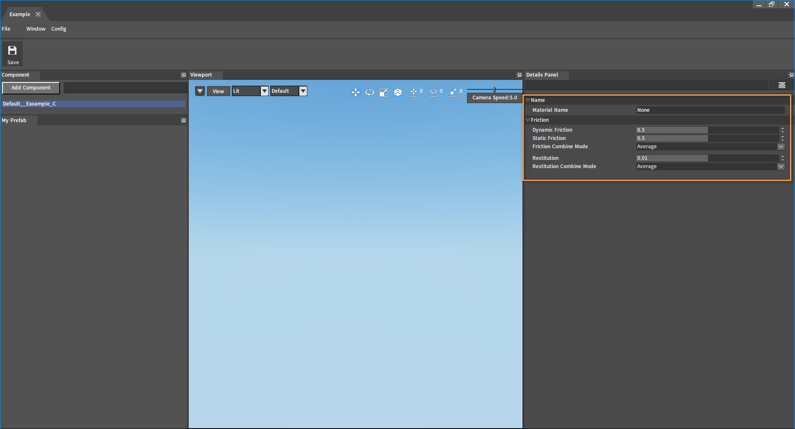795x429 pixels.
Task: Open the File menu
Action: click(6, 29)
